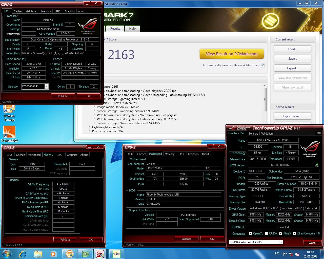Click the Load... button

coord(293,49)
